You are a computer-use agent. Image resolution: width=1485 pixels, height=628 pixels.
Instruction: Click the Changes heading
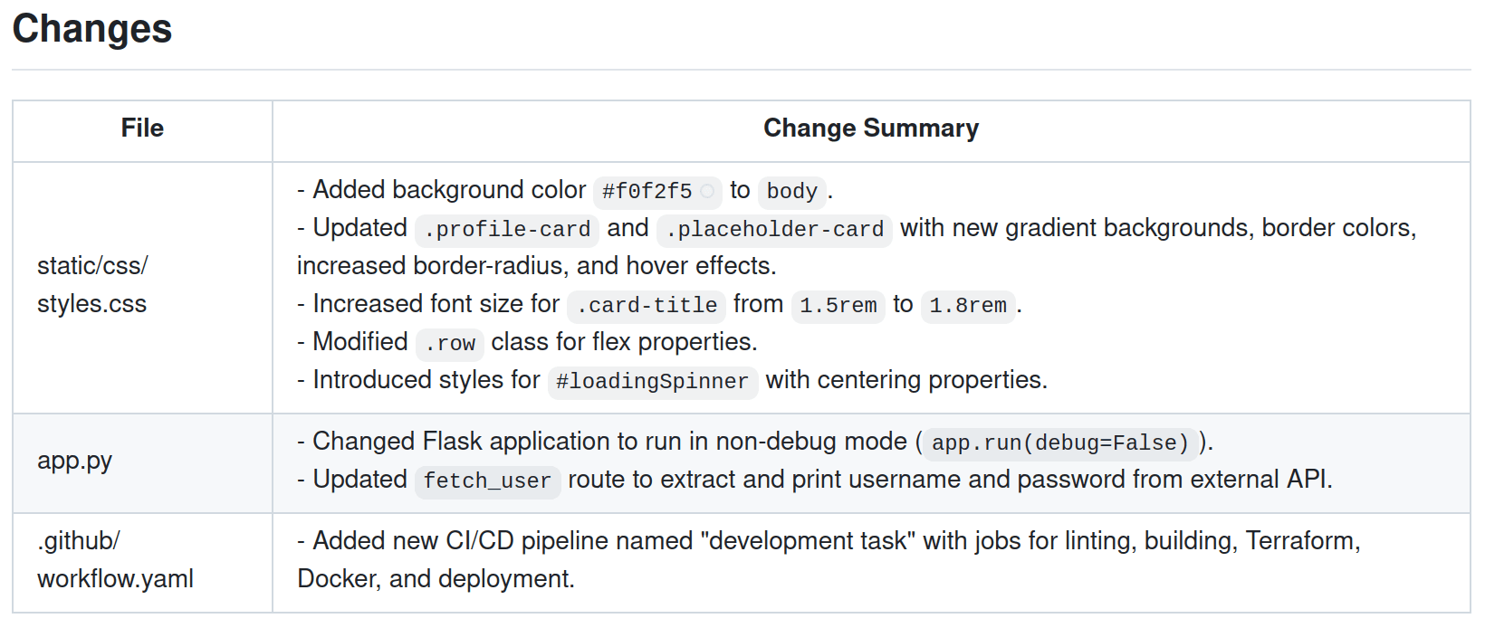coord(92,29)
